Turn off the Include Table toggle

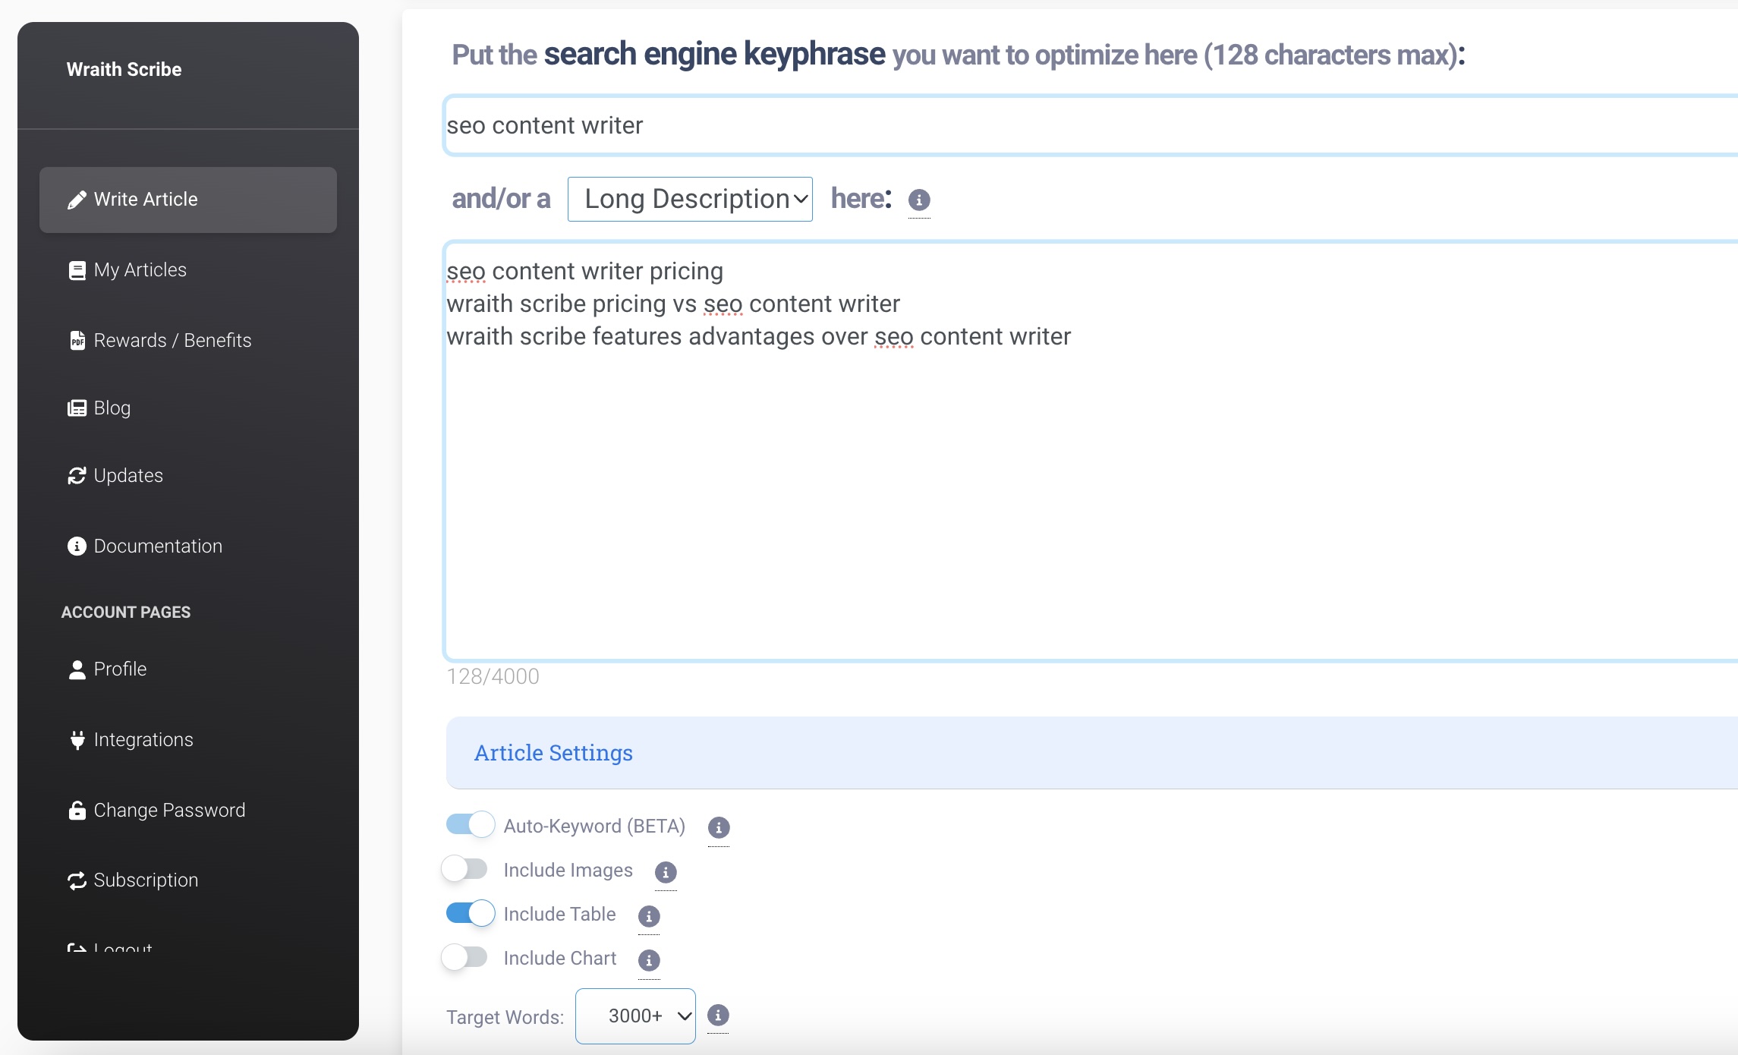click(471, 913)
